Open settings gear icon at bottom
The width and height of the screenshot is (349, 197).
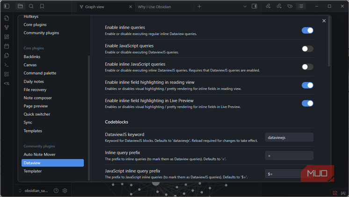(65, 190)
